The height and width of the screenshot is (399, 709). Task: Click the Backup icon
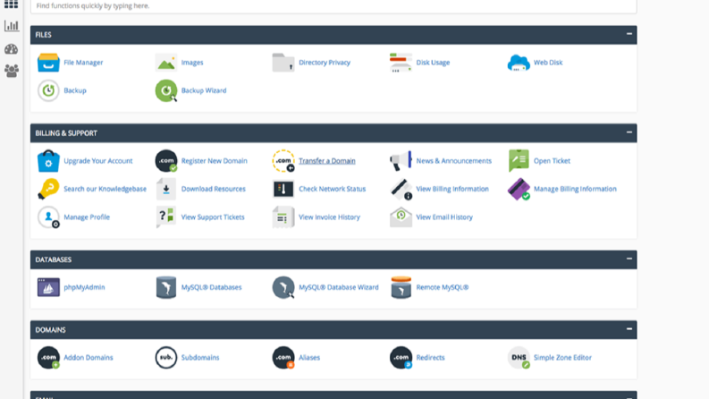click(48, 90)
